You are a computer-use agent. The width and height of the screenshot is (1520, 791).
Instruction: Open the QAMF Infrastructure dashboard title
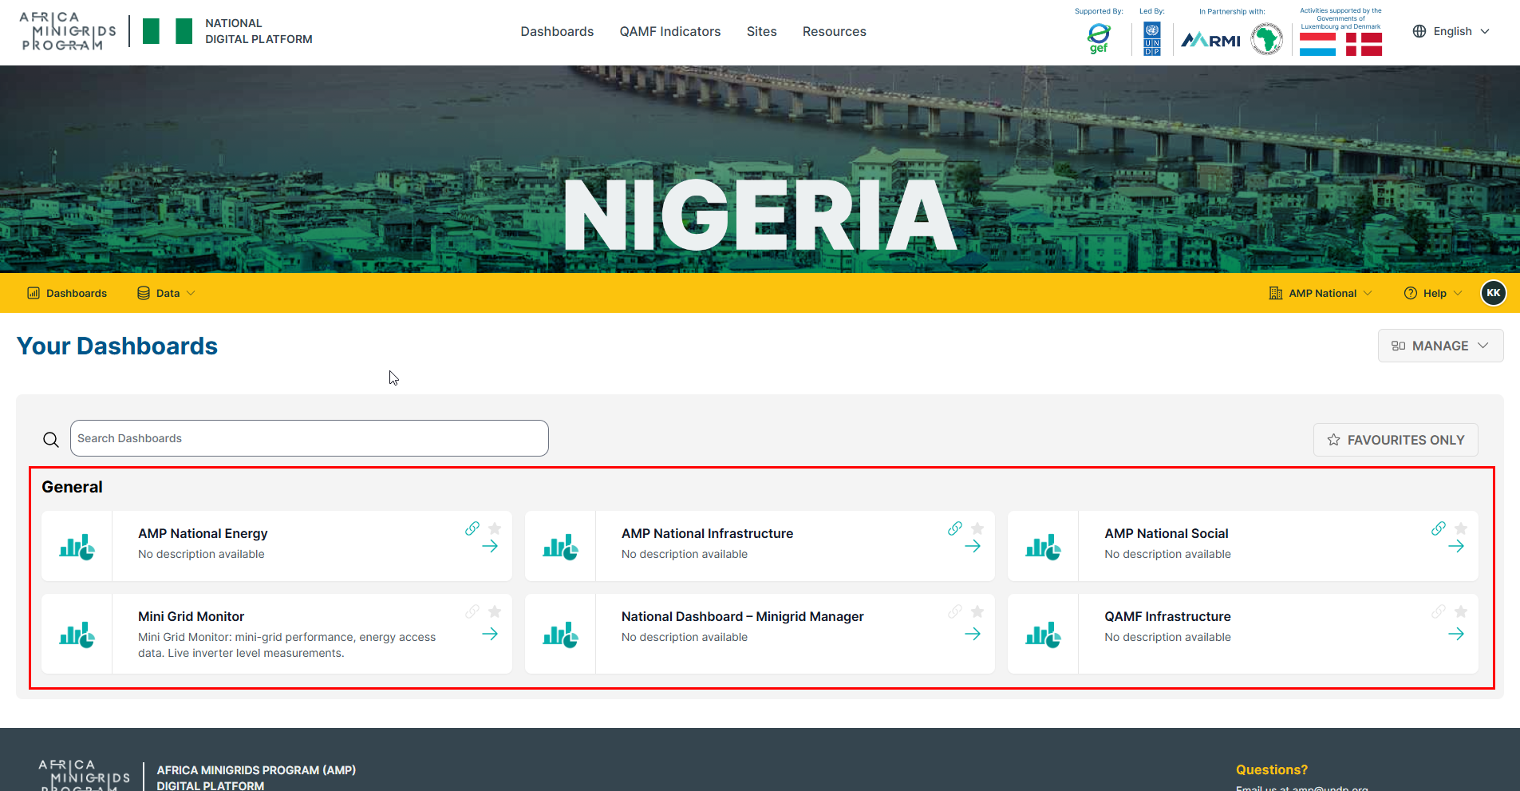(1167, 616)
